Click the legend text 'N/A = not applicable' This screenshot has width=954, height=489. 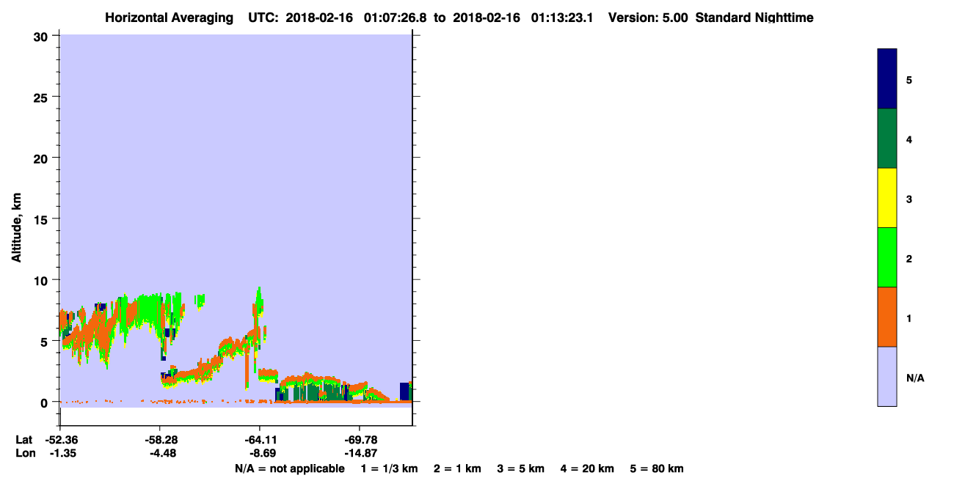click(289, 468)
